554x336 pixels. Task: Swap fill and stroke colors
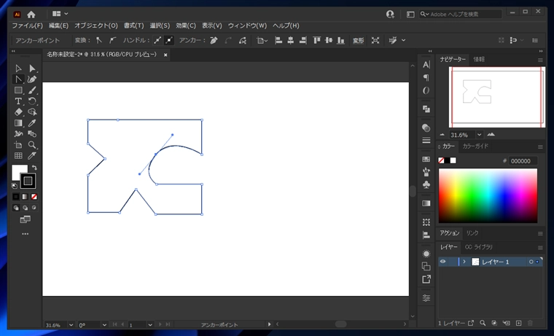pos(34,168)
